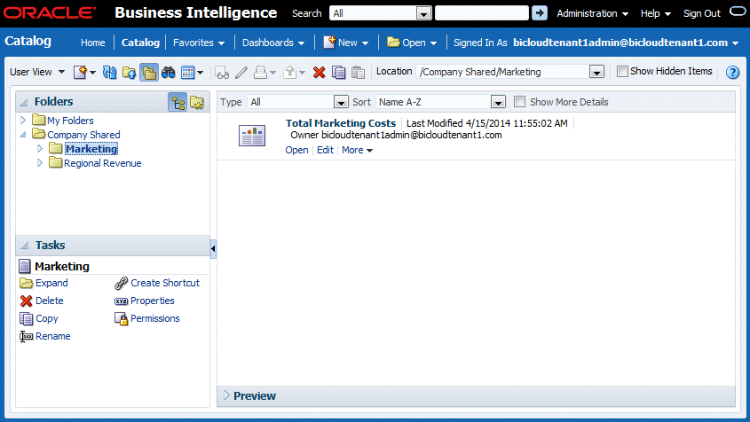Click the Copy task icon
The width and height of the screenshot is (750, 422).
pyautogui.click(x=26, y=319)
